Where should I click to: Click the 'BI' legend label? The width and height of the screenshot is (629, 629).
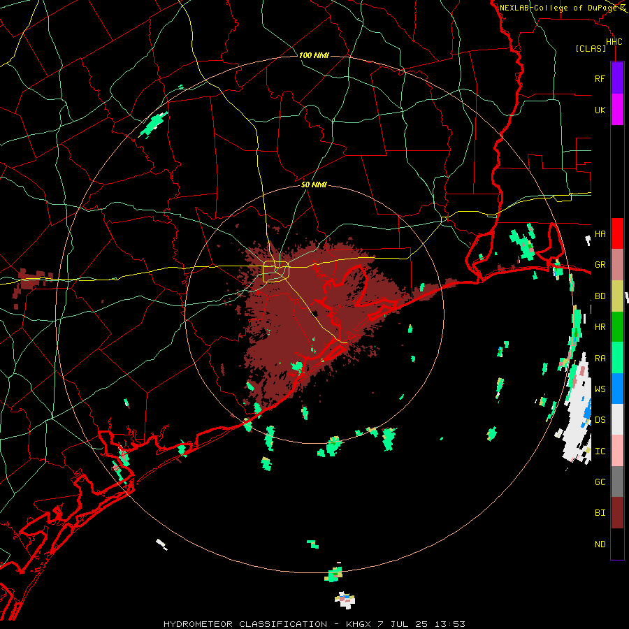tap(600, 513)
